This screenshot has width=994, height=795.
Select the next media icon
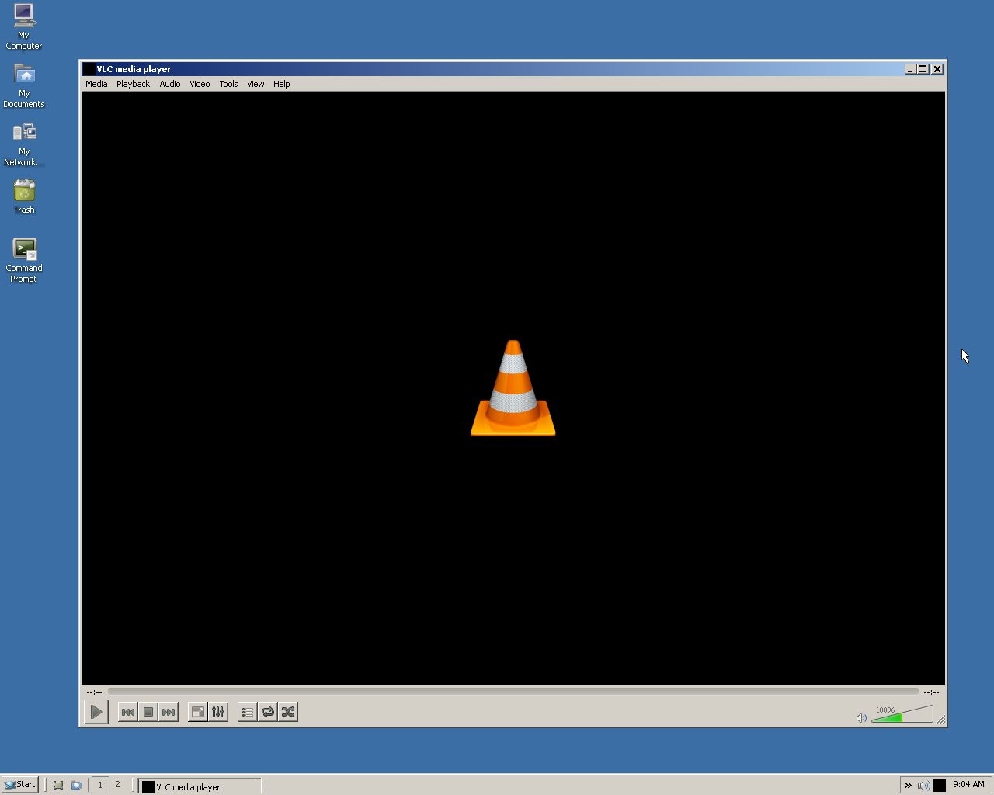(168, 711)
